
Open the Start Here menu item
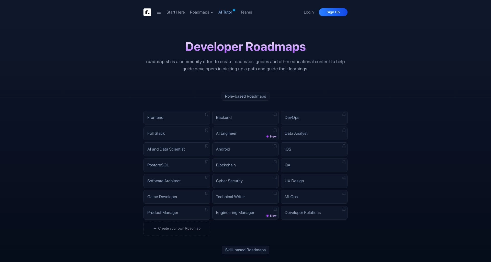175,12
